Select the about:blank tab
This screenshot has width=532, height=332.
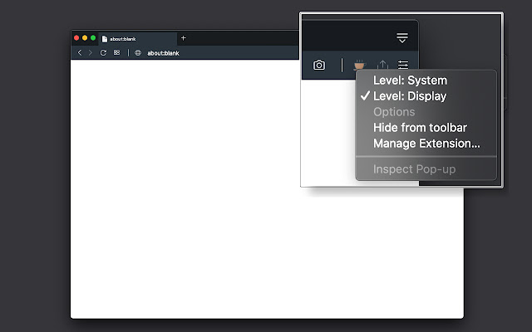[138, 39]
